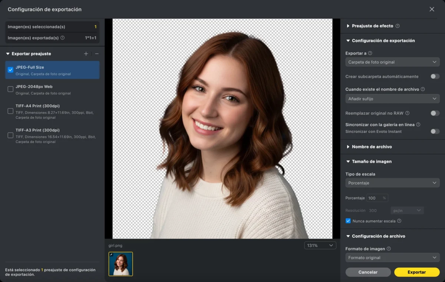
Task: Click the plus icon to add export preset
Action: tap(86, 54)
